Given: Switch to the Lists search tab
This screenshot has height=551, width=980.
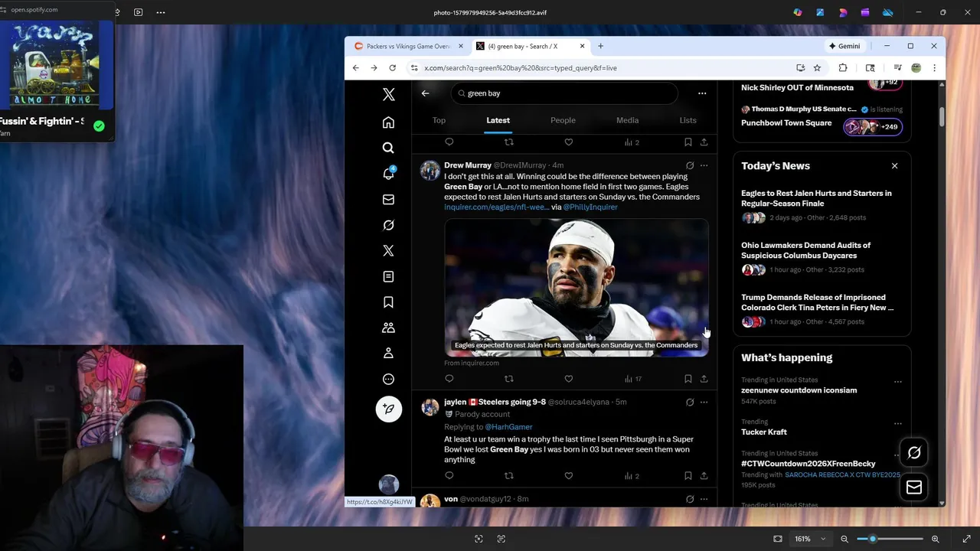Looking at the screenshot, I should (x=688, y=120).
